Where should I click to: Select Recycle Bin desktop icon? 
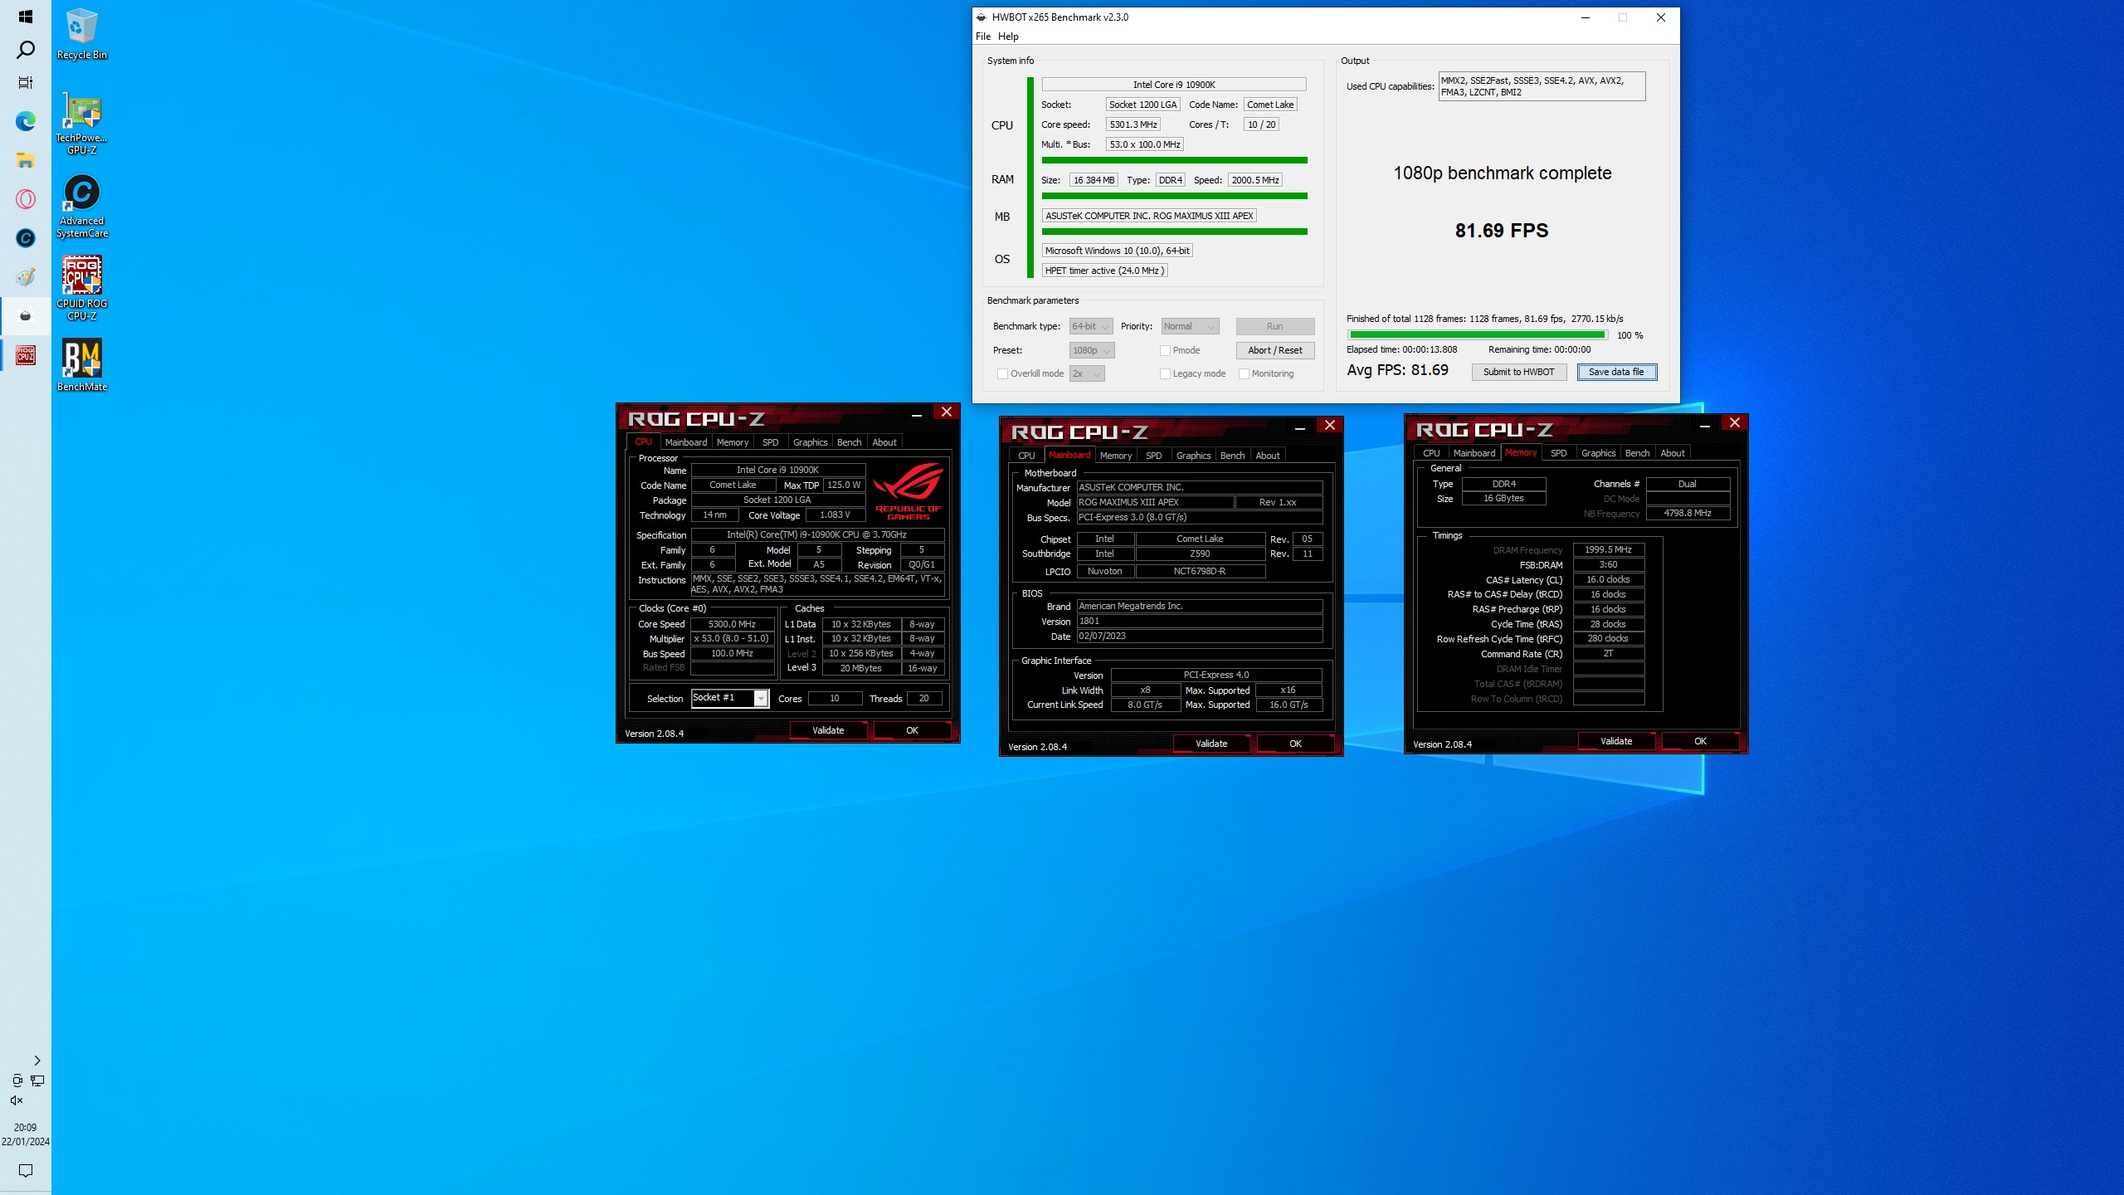81,35
